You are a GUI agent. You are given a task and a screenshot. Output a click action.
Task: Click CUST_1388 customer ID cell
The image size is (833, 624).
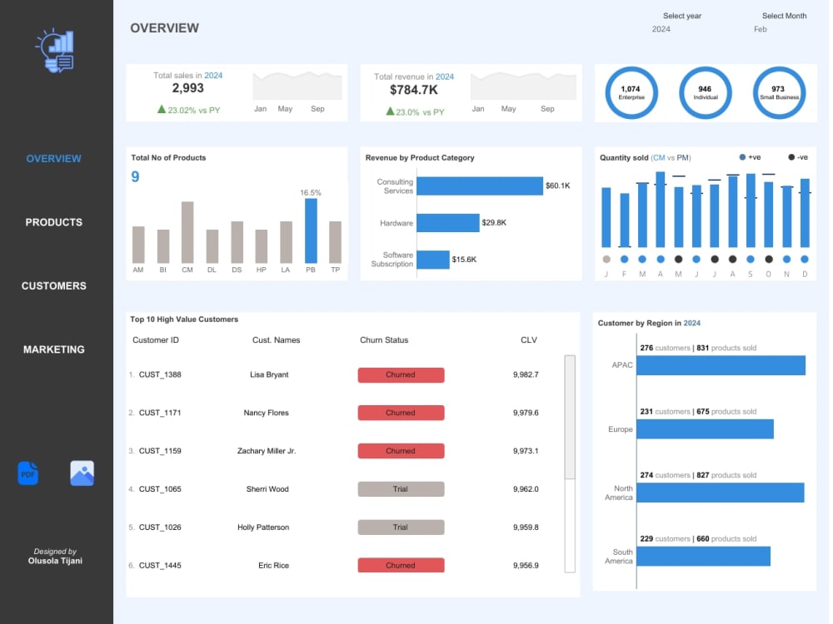tap(160, 374)
